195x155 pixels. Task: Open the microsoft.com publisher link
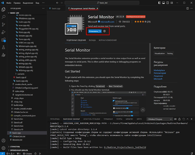pos(107,22)
